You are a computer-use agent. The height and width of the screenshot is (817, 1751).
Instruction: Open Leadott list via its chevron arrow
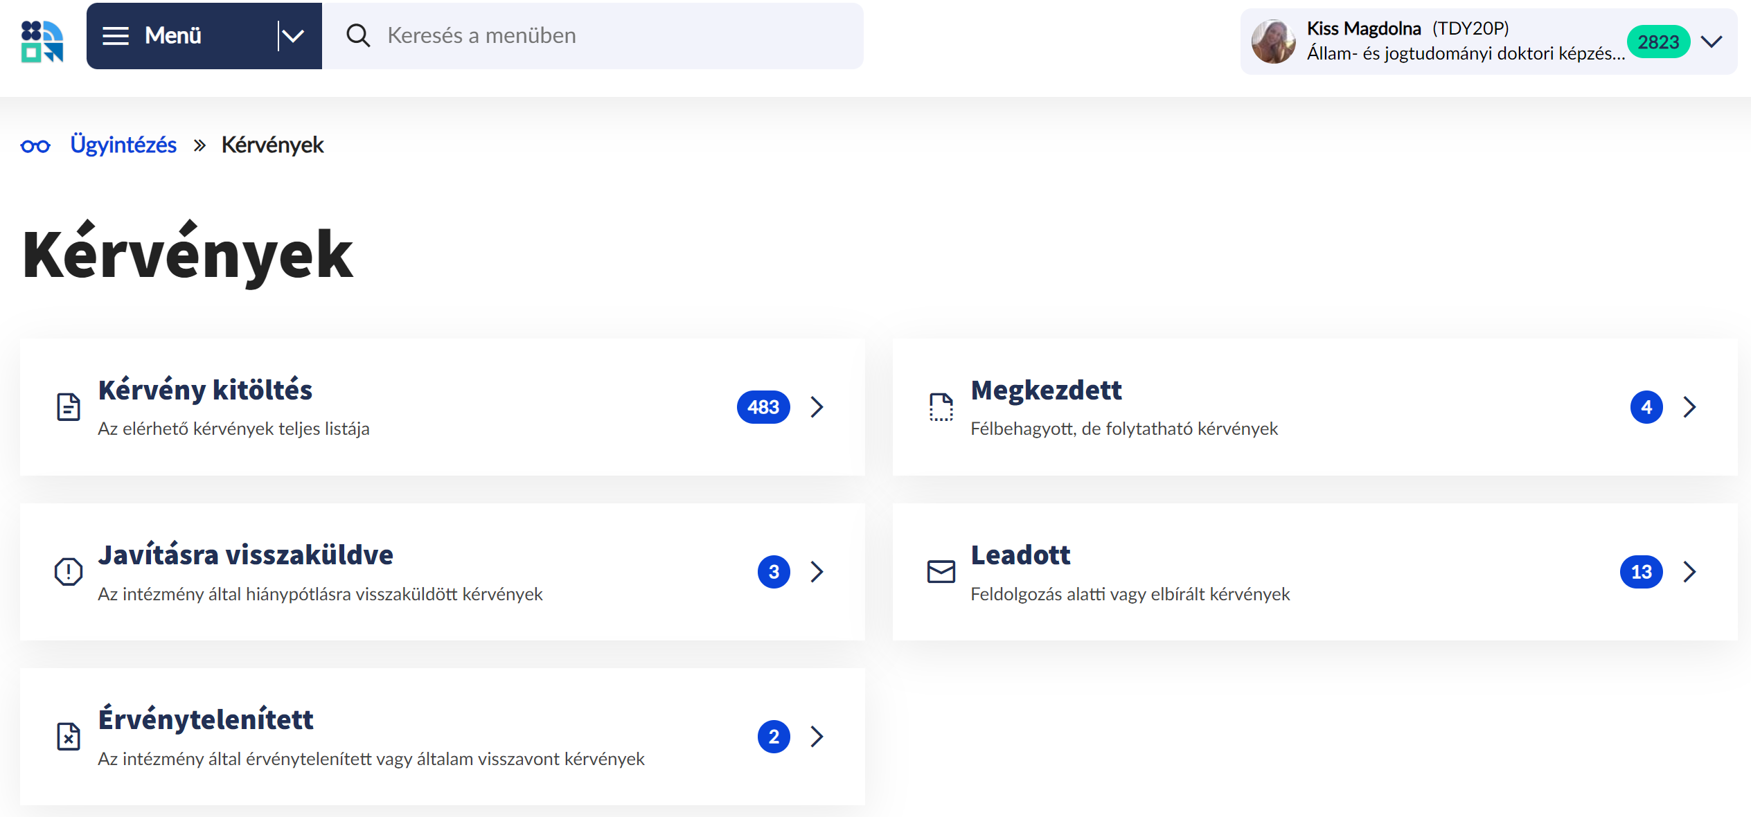pyautogui.click(x=1690, y=572)
